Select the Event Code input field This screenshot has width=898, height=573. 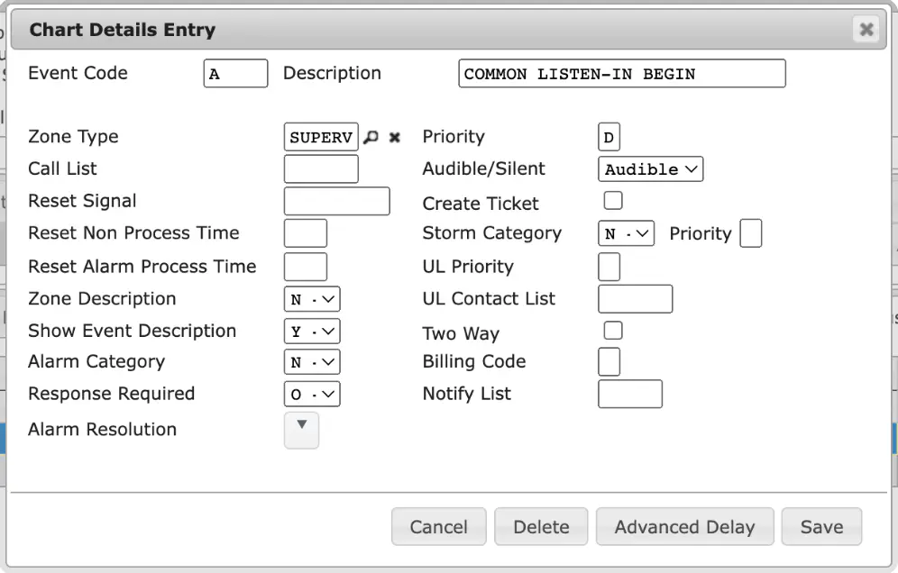coord(235,73)
